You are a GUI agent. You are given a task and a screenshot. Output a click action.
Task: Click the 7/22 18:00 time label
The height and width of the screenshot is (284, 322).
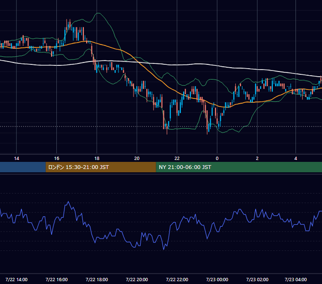[x=97, y=279]
